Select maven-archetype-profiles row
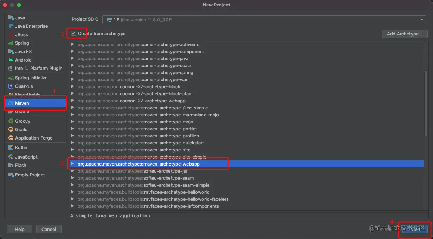Image resolution: width=433 pixels, height=239 pixels. pos(246,136)
